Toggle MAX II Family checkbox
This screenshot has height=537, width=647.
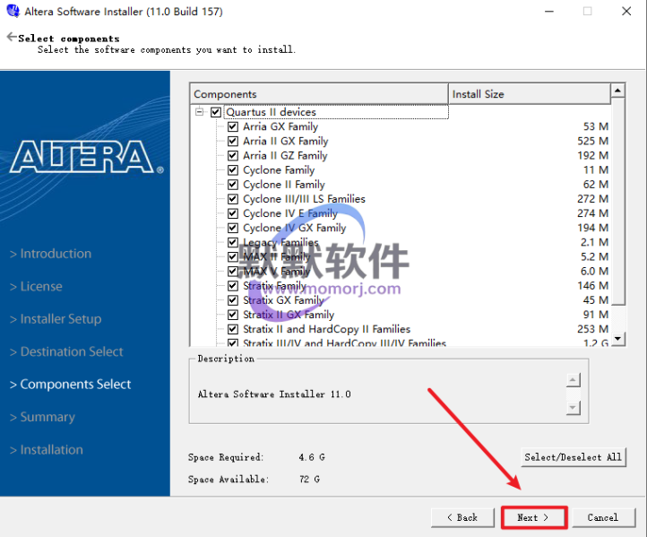(233, 256)
